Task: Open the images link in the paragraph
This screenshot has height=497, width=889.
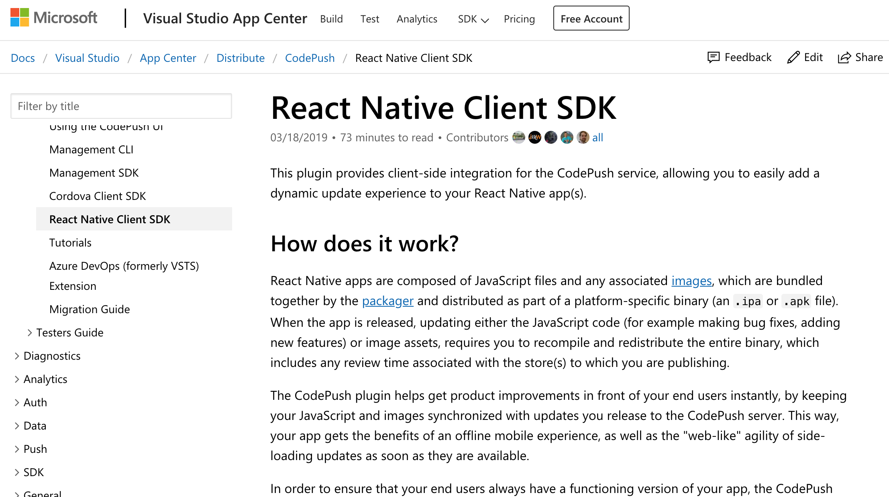Action: tap(691, 281)
